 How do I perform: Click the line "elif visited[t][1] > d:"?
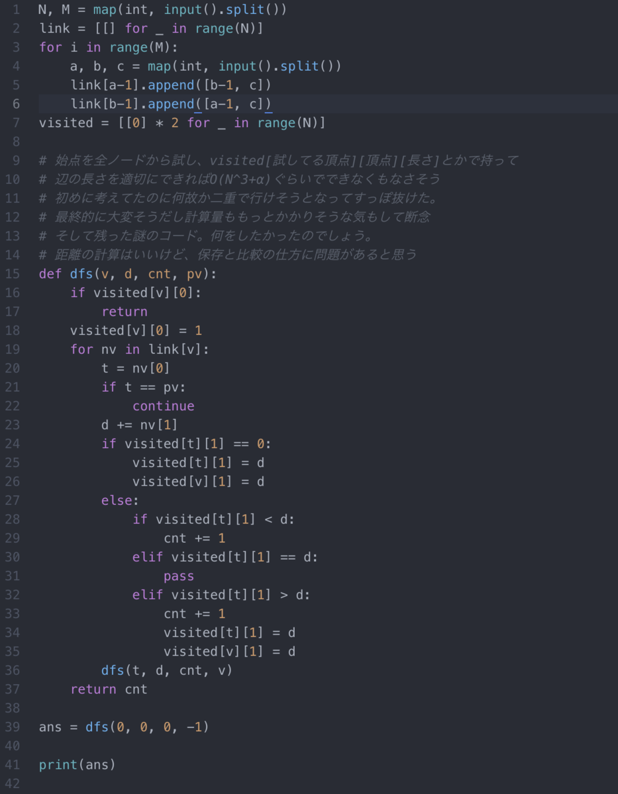click(x=221, y=594)
